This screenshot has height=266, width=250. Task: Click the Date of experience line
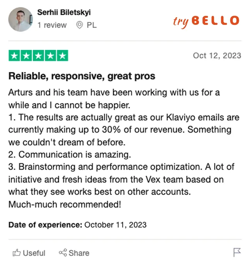click(78, 225)
